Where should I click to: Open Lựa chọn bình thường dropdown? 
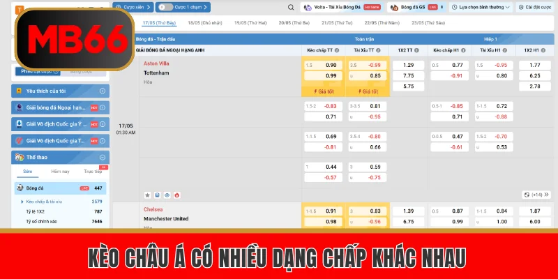481,7
